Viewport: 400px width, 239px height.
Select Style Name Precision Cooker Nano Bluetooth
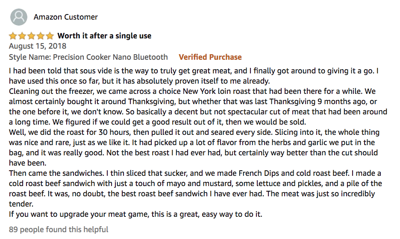click(88, 57)
